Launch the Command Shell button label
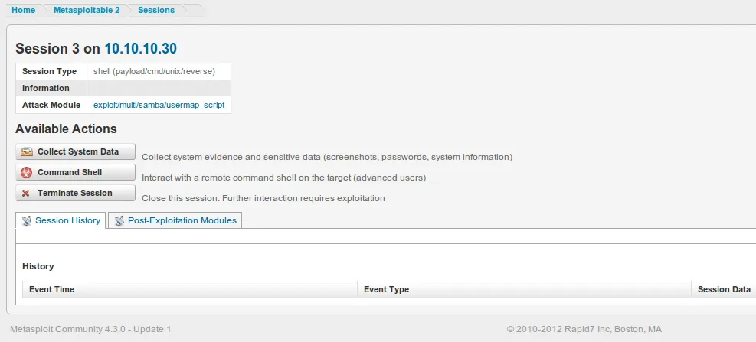This screenshot has height=342, width=756. coord(70,173)
